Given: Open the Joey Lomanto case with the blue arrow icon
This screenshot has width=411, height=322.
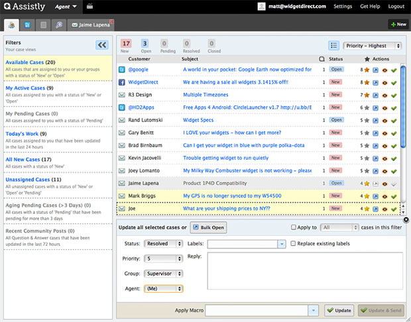Looking at the screenshot, I should (376, 171).
